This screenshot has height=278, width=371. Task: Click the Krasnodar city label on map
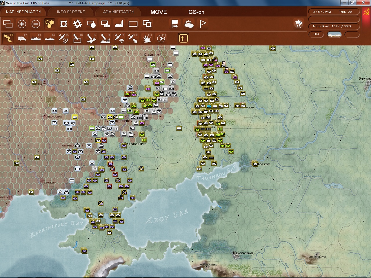coord(243,253)
